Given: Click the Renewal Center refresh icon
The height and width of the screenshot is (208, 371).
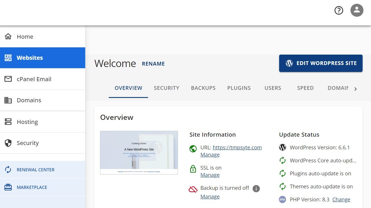Looking at the screenshot, I should (8, 170).
